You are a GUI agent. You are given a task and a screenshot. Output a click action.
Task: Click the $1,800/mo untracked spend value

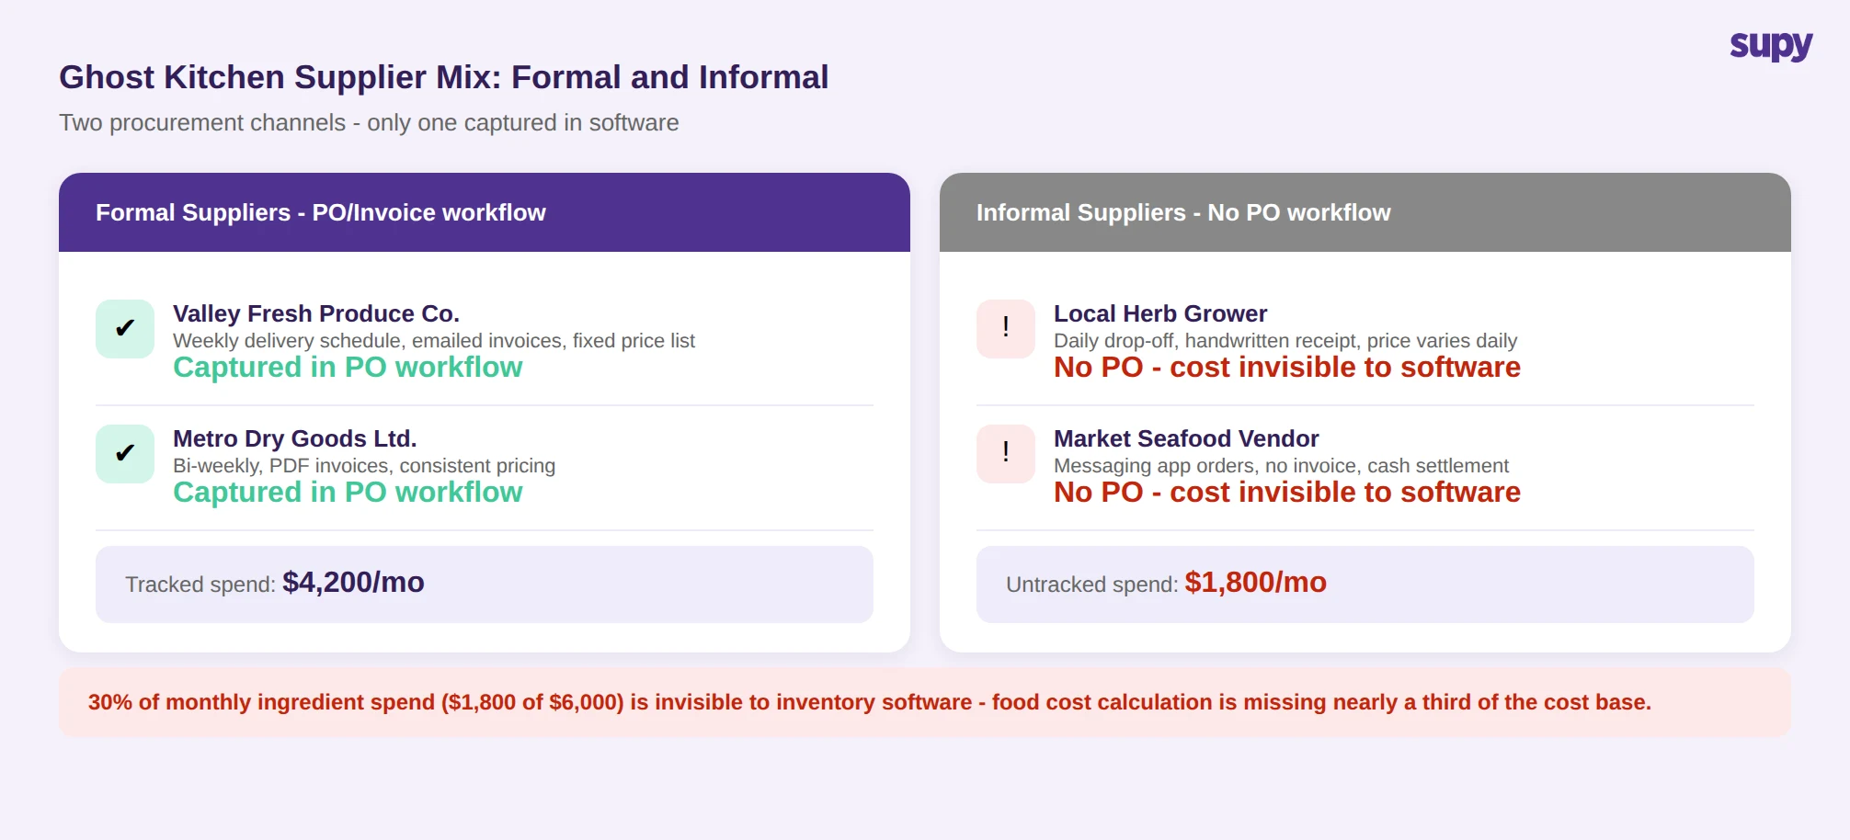1256,582
